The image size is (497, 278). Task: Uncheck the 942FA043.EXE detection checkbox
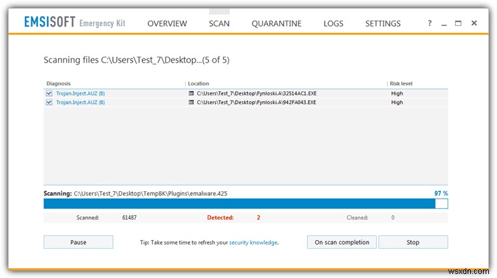click(49, 102)
